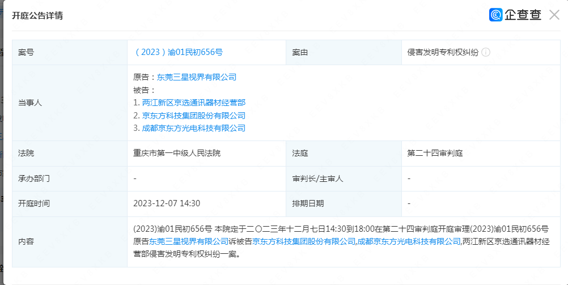Click the hearing time 2023-12-07 14:30
Screen dimensions: 568x285
(x=167, y=203)
